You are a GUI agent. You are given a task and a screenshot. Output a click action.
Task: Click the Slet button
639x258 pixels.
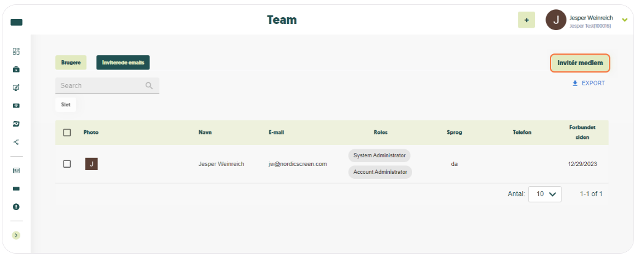(66, 104)
